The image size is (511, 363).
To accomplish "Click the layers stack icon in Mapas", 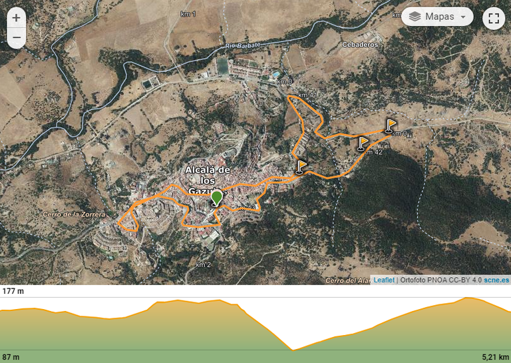I will tap(415, 17).
